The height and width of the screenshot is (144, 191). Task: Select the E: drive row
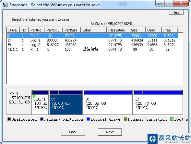click(92, 45)
